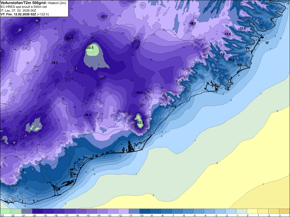Select the -20 dark indigo legend swatch
This screenshot has width=290, height=217.
37,211
